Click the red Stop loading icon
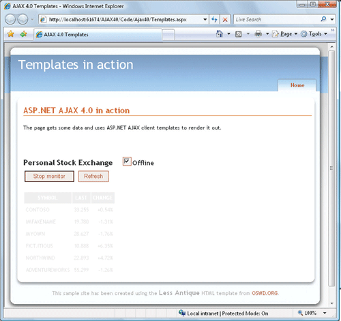Screen dimensions: 341x321 [x=225, y=20]
